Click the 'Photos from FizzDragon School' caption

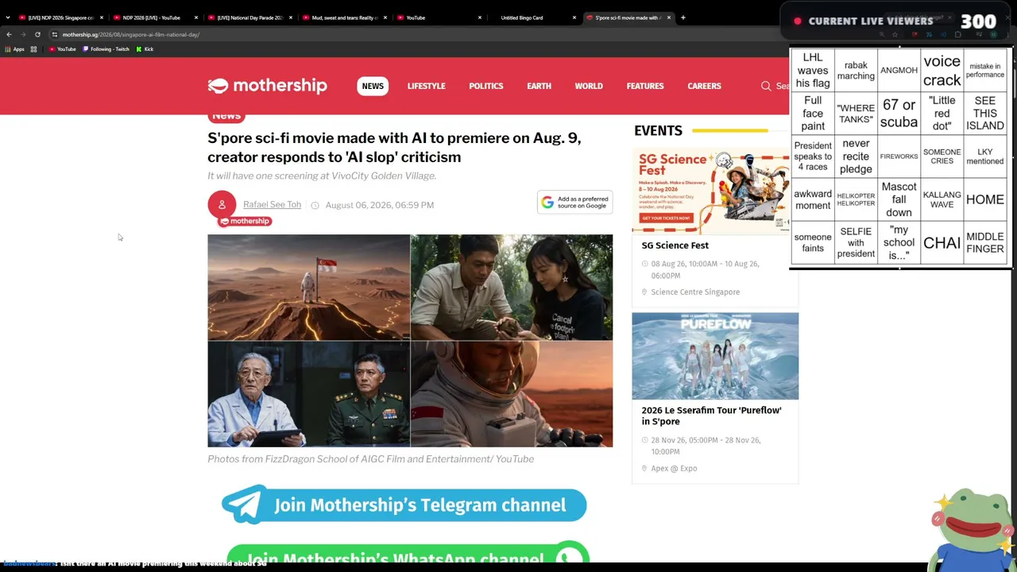click(x=370, y=459)
